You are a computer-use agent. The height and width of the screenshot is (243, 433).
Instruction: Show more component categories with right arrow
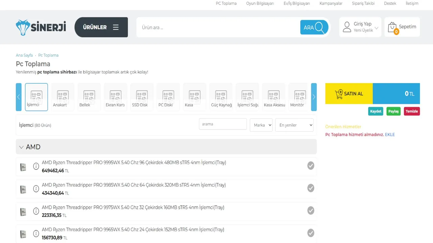click(314, 97)
